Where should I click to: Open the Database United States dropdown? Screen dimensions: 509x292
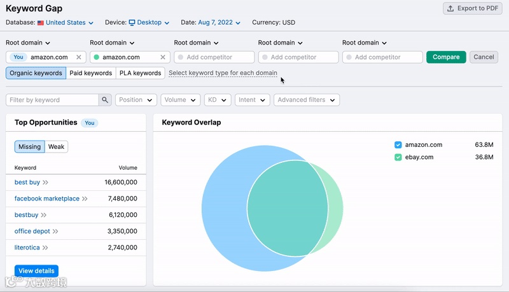tap(69, 23)
